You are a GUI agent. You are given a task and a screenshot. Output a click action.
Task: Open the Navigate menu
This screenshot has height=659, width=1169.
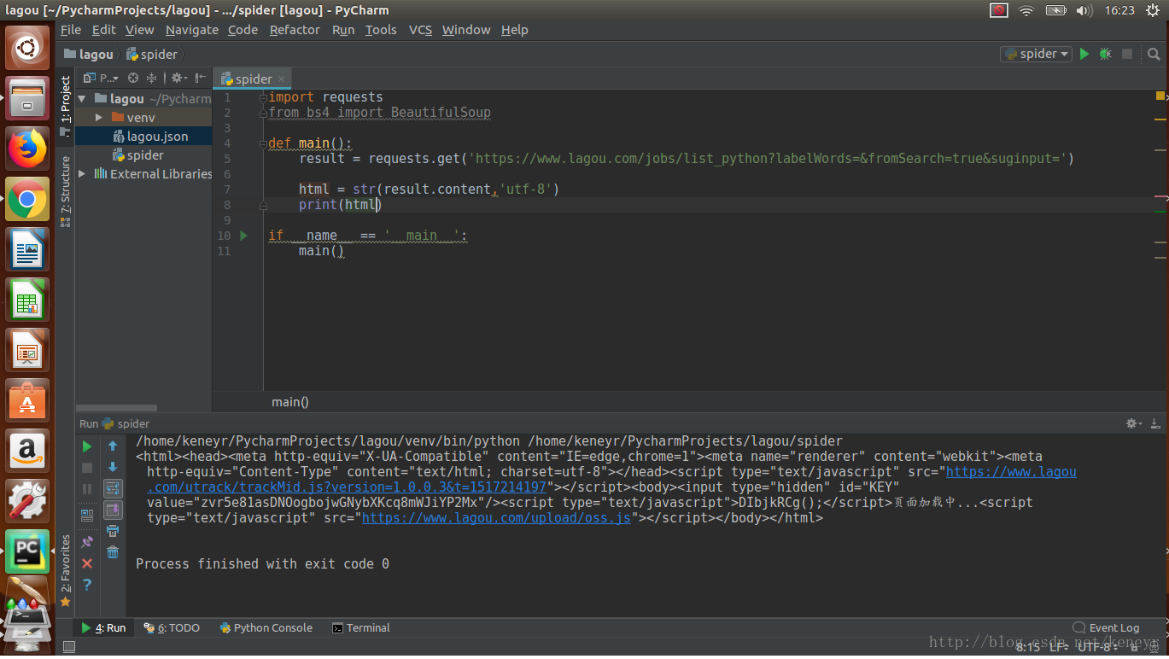pos(192,30)
